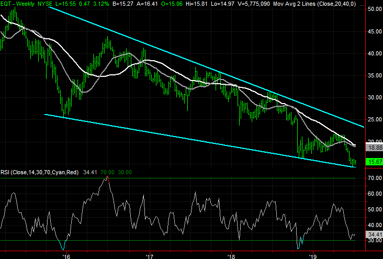Click the RSI (Close,14,30,70,Cyan,Red) indicator label
Viewport: 383px width, 259px height.
click(40, 172)
